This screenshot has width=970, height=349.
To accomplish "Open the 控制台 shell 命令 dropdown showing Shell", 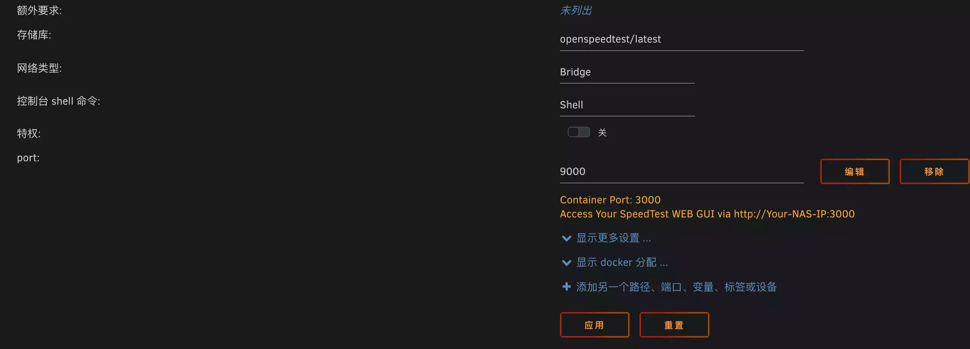I will click(x=627, y=105).
